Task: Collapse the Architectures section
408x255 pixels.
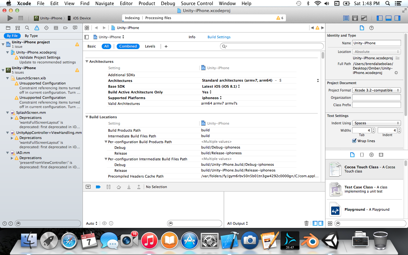Action: [x=87, y=62]
